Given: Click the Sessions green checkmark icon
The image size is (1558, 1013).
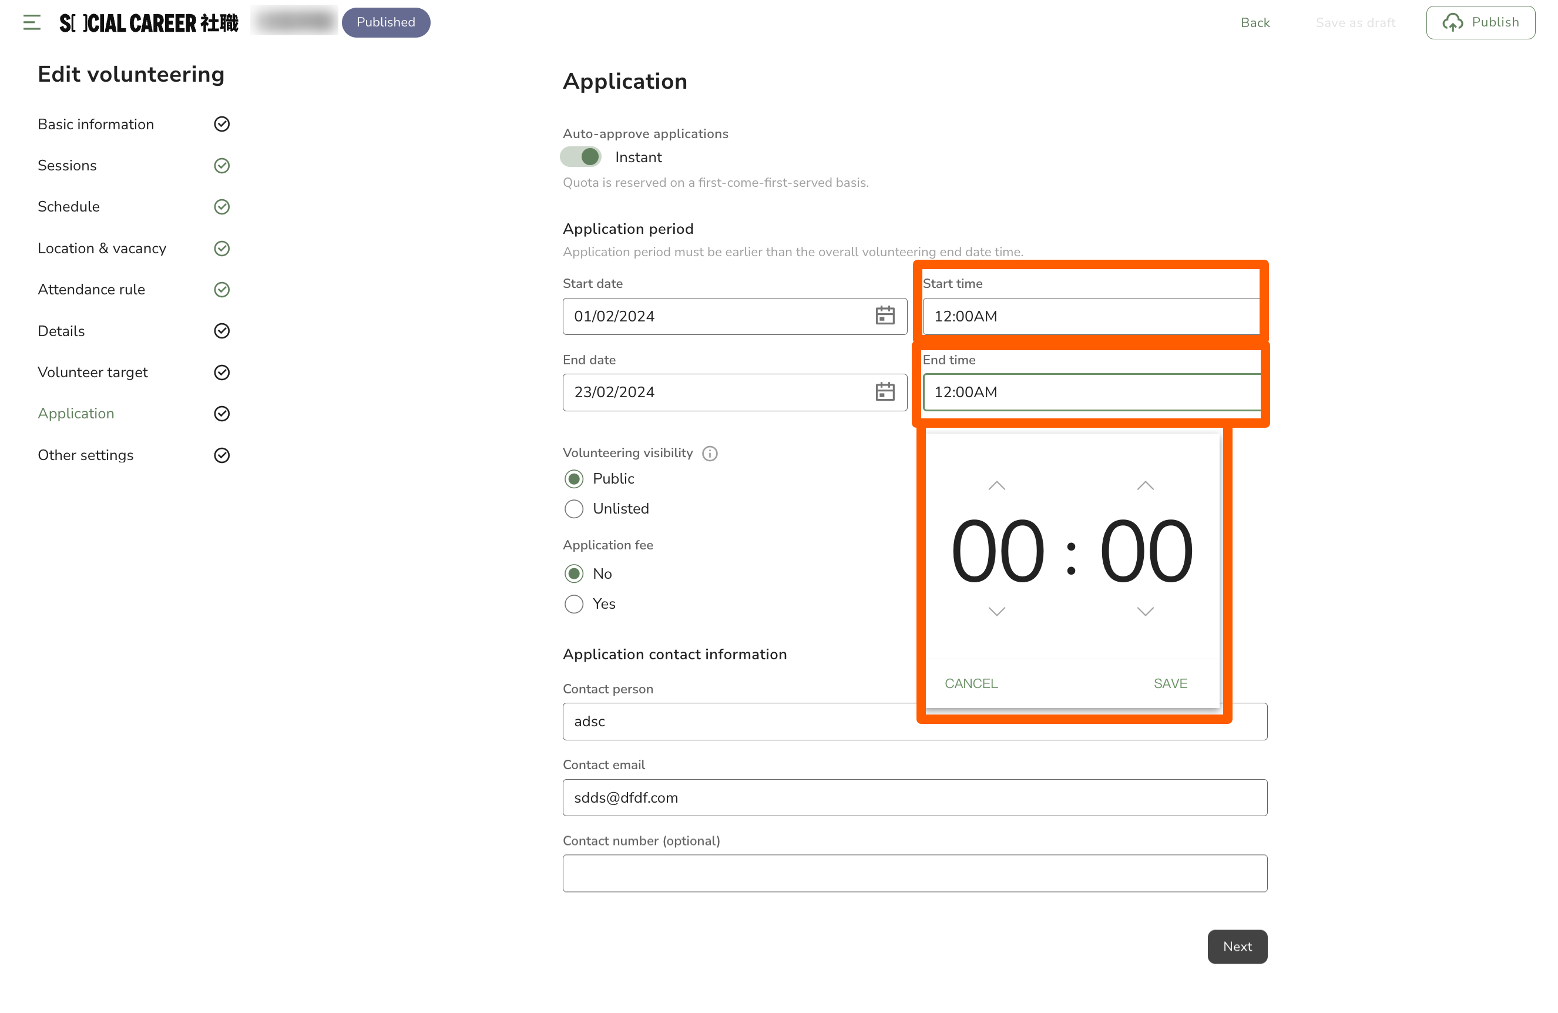Looking at the screenshot, I should (222, 166).
